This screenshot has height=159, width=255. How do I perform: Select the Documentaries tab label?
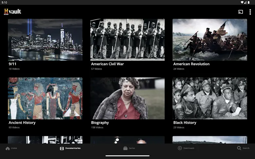click(73, 148)
